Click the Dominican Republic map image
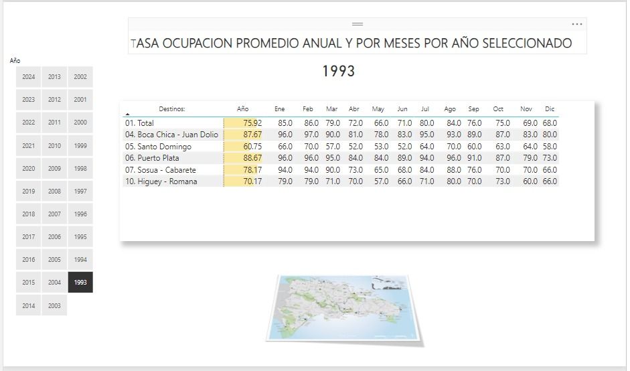The height and width of the screenshot is (371, 630). 345,309
